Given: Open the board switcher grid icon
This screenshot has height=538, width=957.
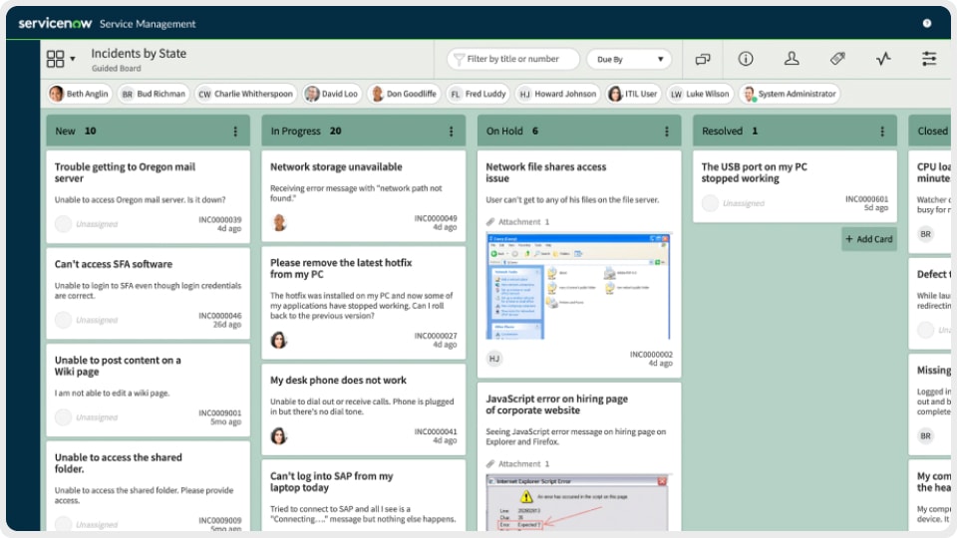Looking at the screenshot, I should (x=56, y=59).
